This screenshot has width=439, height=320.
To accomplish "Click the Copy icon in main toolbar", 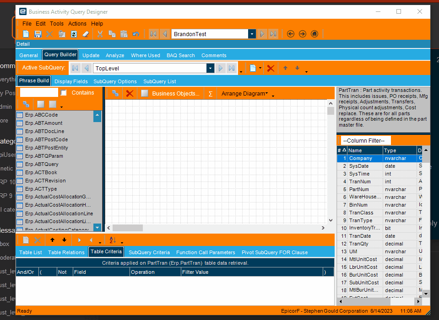I will [112, 34].
